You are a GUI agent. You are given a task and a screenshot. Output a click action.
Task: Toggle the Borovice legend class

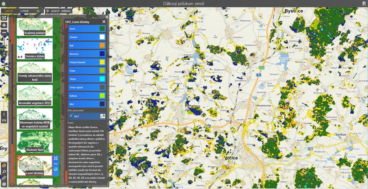point(87,54)
